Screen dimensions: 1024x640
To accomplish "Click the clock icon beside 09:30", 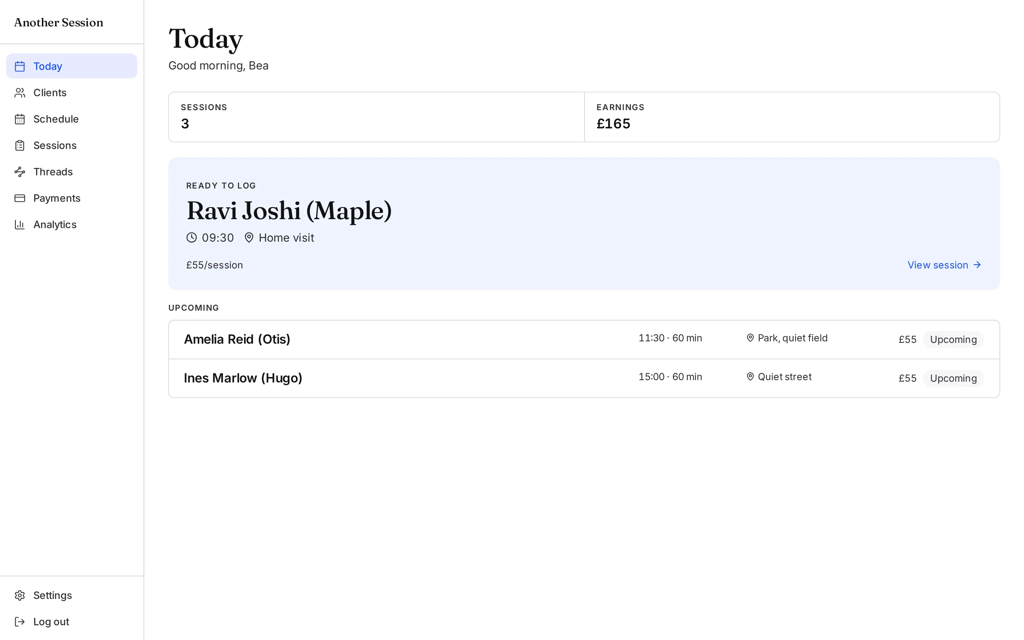I will point(192,237).
